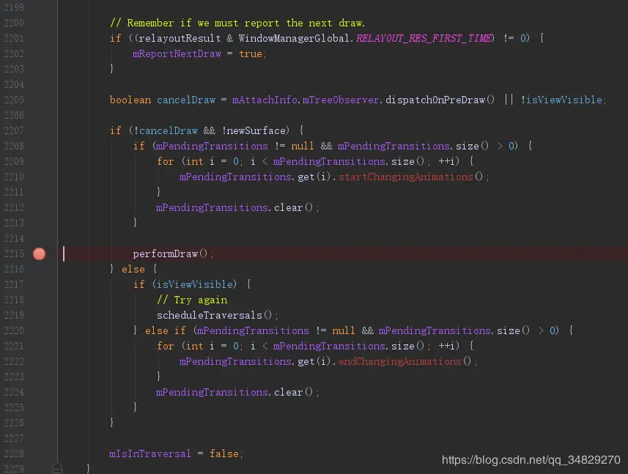Select the 'true' literal on line 2202
This screenshot has height=474, width=628.
point(251,54)
